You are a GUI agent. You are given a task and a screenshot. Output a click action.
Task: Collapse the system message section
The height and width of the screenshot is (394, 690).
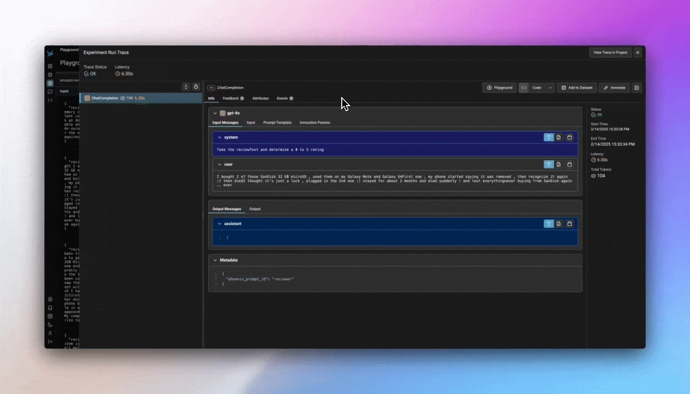(220, 137)
